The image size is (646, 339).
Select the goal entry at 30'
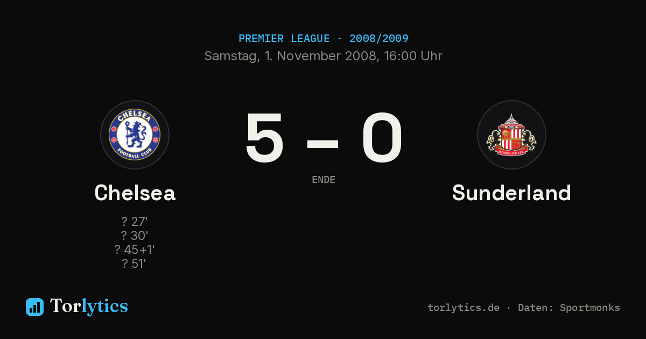(x=135, y=236)
